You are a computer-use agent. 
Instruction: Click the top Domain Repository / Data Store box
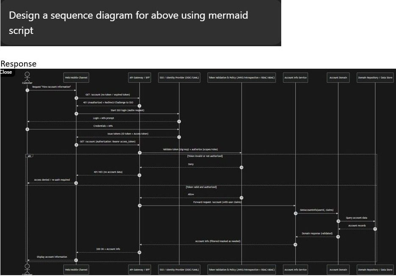click(375, 78)
